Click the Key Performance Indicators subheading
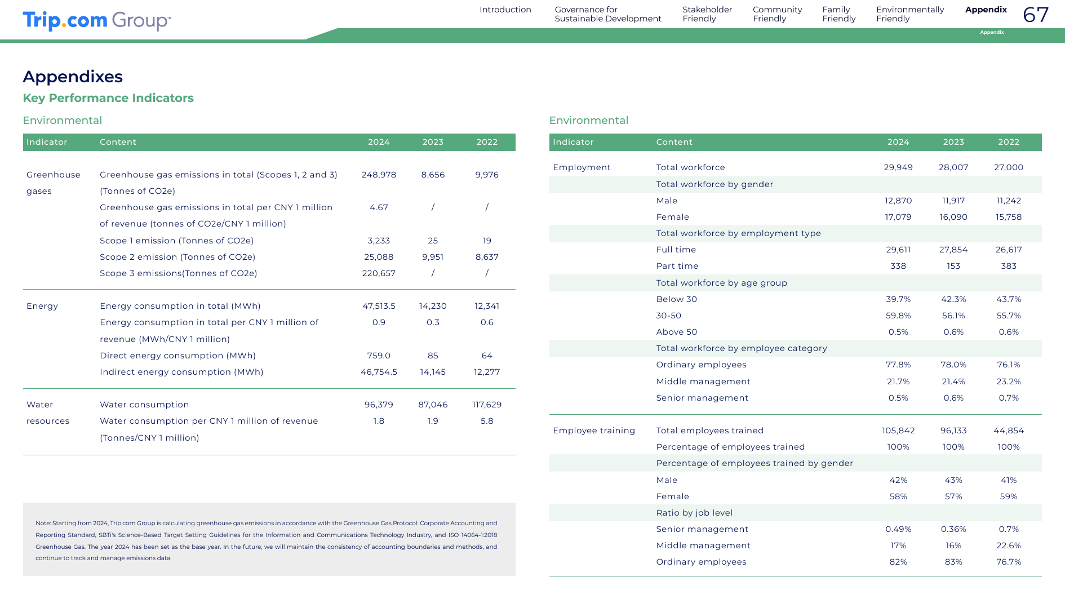 coord(108,98)
